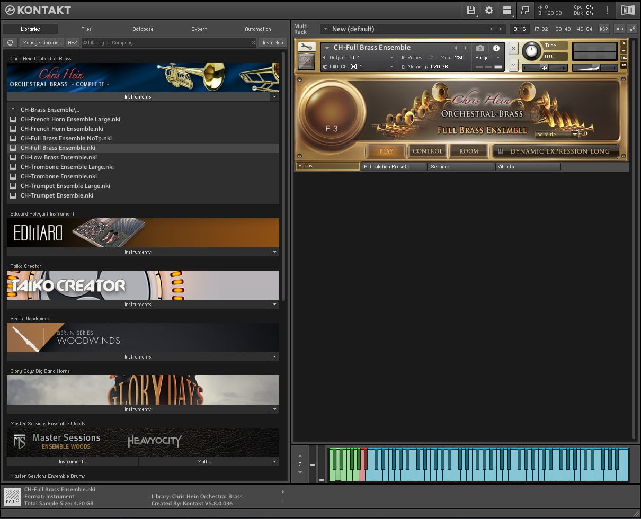The width and height of the screenshot is (641, 519).
Task: Open the instrument name dropdown arrow
Action: point(327,48)
